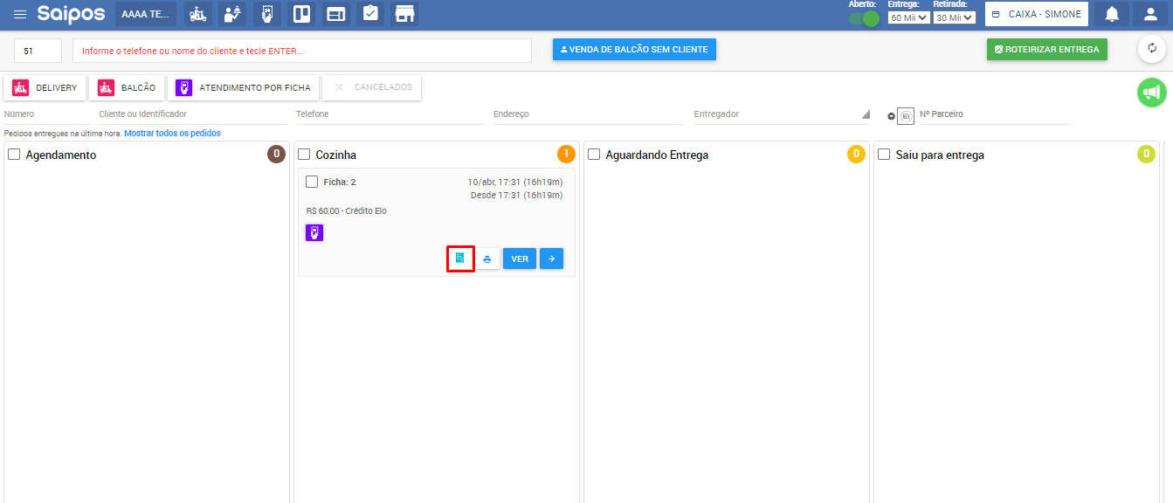The image size is (1173, 503).
Task: Open the Retirada time dropdown
Action: point(954,17)
